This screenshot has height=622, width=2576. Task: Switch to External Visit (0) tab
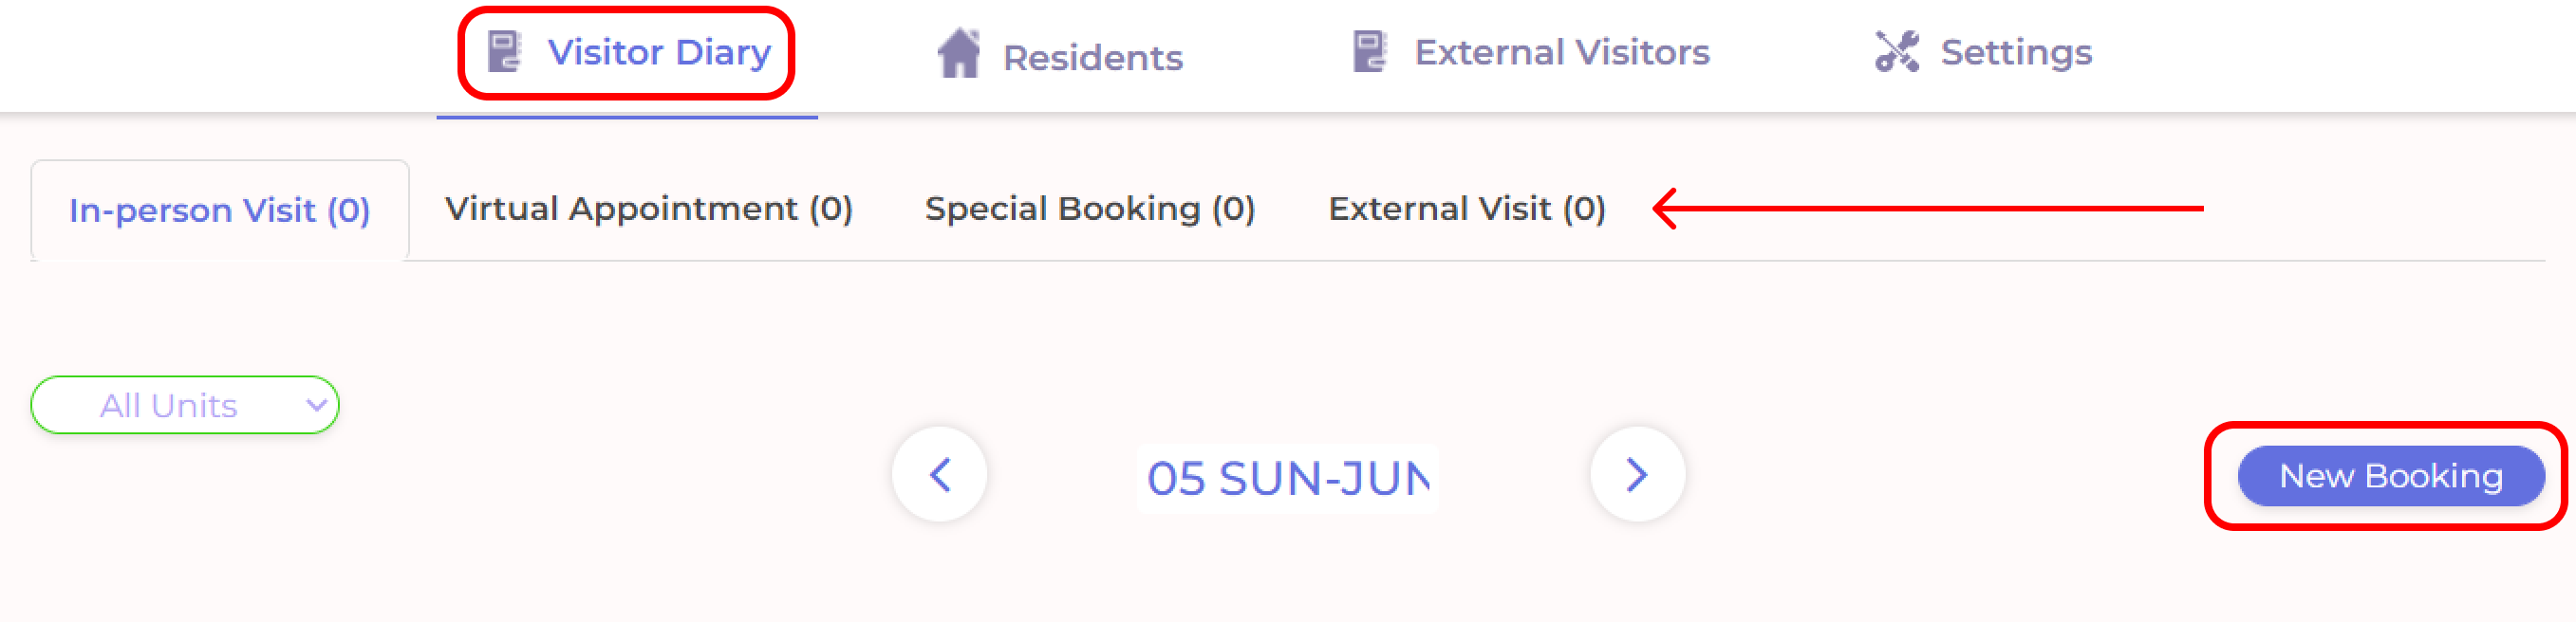click(x=1467, y=209)
